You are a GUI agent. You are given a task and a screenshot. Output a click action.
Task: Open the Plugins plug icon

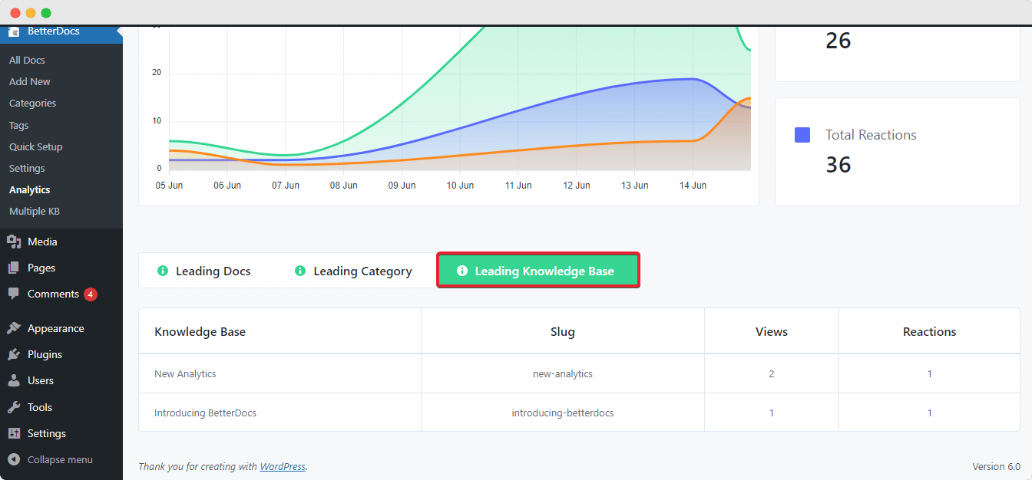click(x=13, y=353)
